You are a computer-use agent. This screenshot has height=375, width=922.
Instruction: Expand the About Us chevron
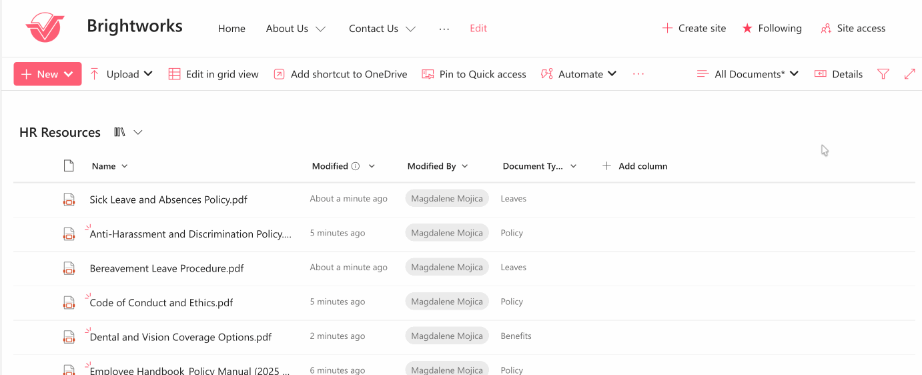[320, 29]
